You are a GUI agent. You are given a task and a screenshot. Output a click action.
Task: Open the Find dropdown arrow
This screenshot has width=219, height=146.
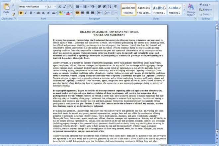coord(210,5)
